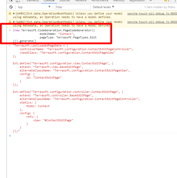Click the '})).generate()' line
Image resolution: width=177 pixels, height=178 pixels.
[25, 41]
